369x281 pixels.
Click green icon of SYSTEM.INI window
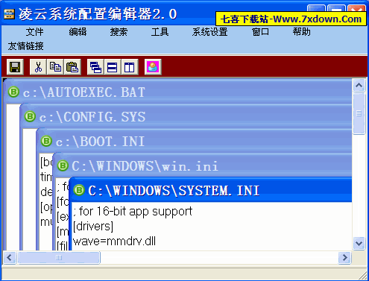pyautogui.click(x=79, y=190)
